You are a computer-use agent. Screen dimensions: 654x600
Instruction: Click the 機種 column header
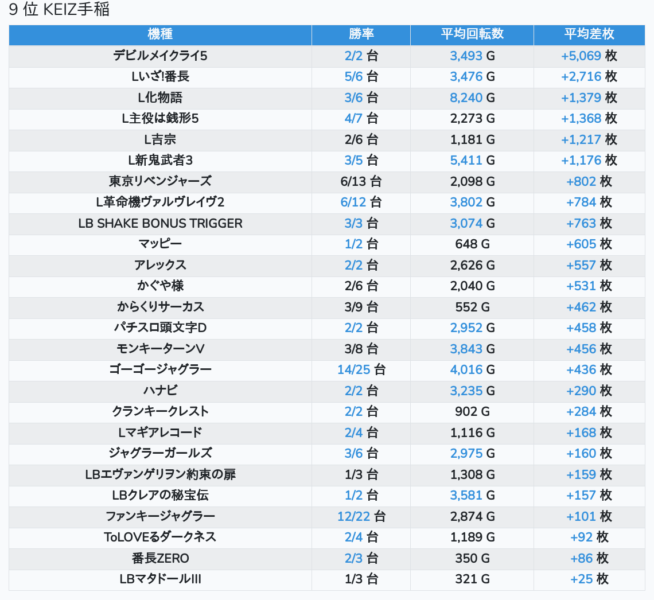point(160,34)
